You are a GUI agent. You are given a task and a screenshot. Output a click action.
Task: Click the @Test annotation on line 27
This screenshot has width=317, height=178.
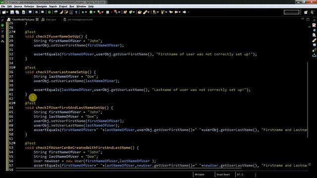(x=30, y=32)
